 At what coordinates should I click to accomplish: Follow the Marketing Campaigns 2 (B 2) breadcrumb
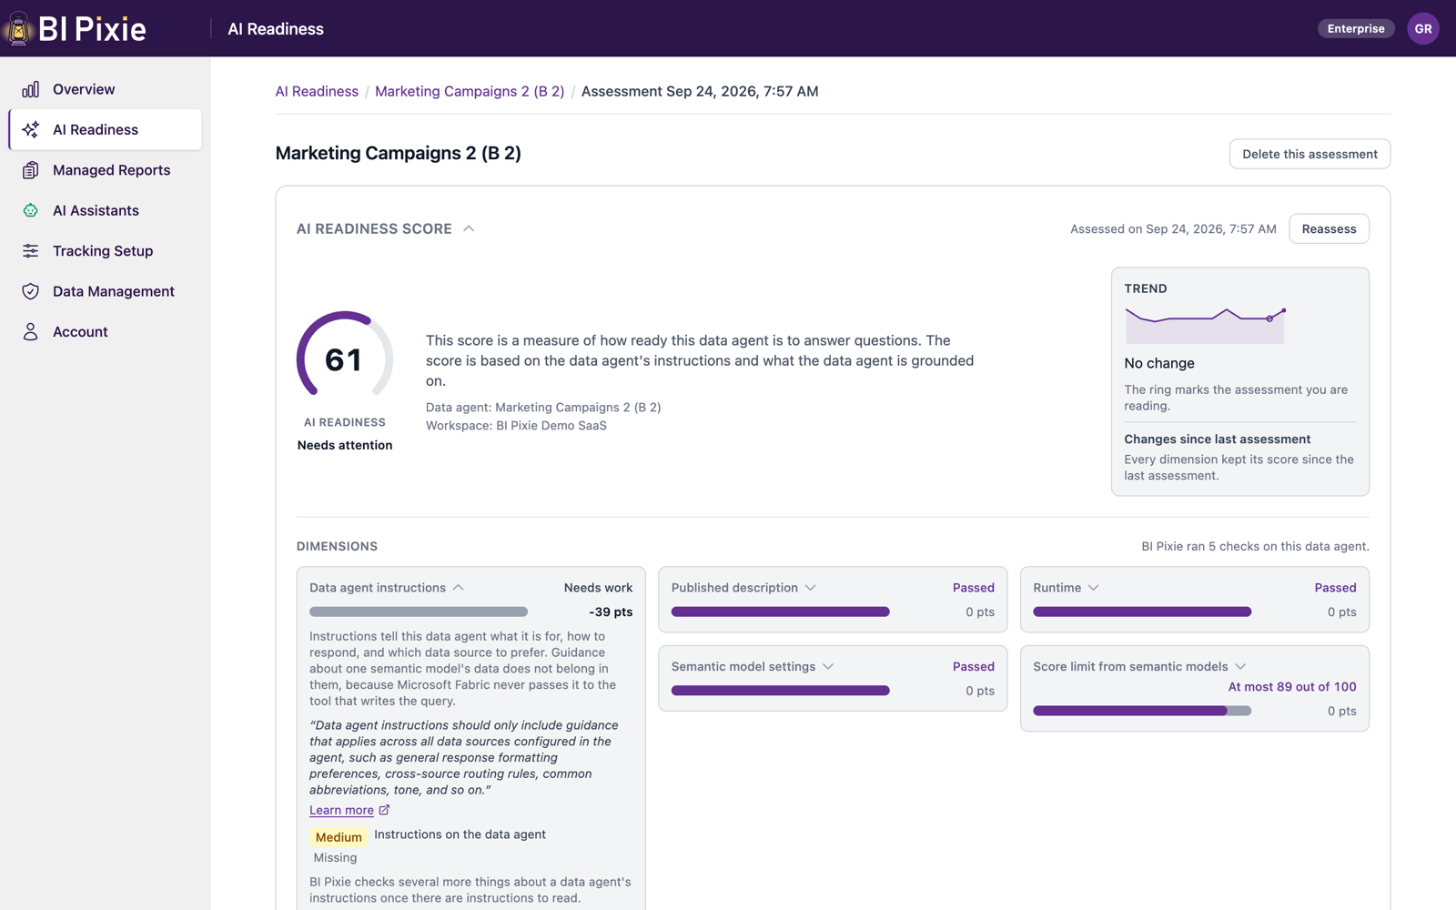[470, 91]
